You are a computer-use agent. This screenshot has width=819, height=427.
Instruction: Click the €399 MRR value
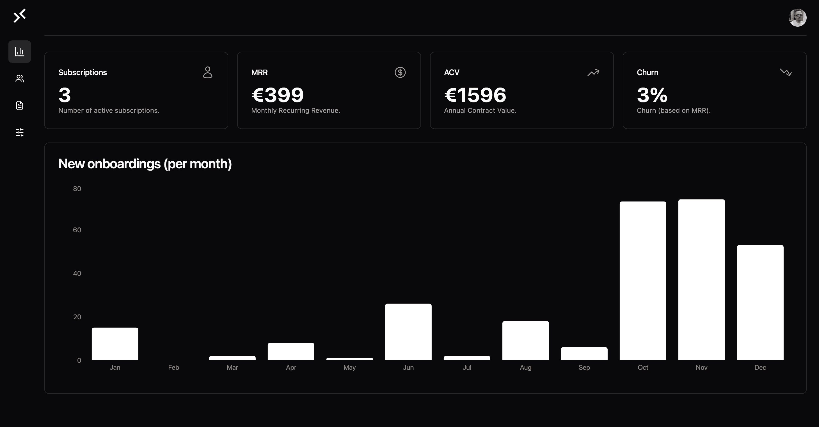coord(277,95)
